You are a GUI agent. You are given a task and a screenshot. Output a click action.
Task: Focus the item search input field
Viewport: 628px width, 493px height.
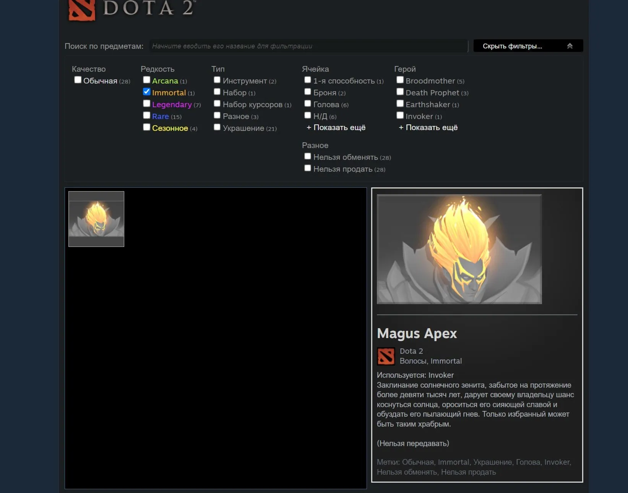pos(308,46)
